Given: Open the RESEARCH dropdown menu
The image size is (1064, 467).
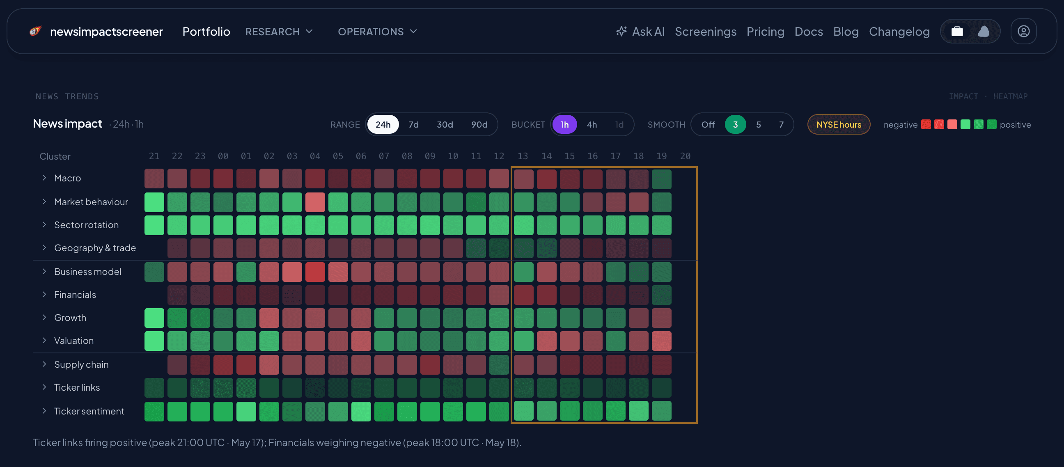Looking at the screenshot, I should 279,31.
